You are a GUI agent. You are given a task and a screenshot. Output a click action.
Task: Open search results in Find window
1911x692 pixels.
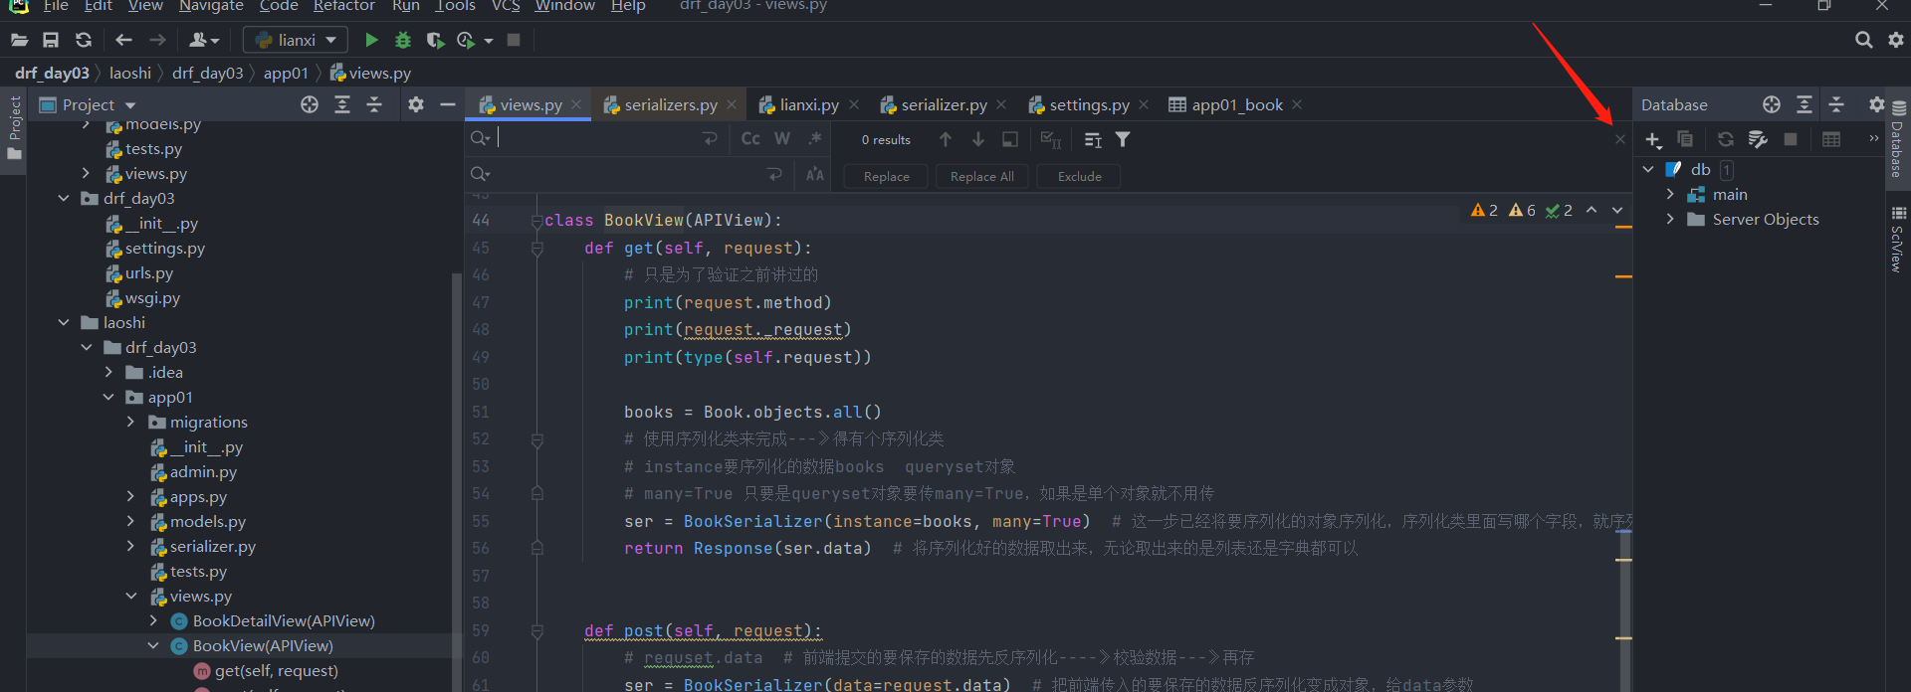tap(1010, 139)
